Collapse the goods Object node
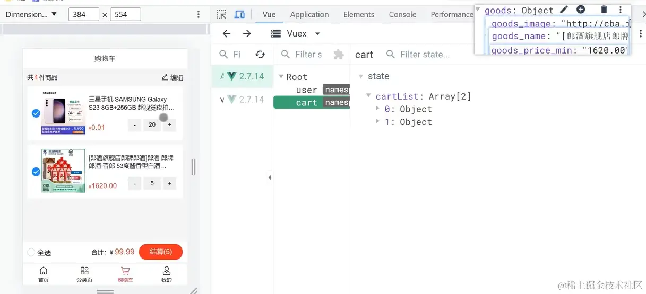This screenshot has width=646, height=294. [x=479, y=10]
